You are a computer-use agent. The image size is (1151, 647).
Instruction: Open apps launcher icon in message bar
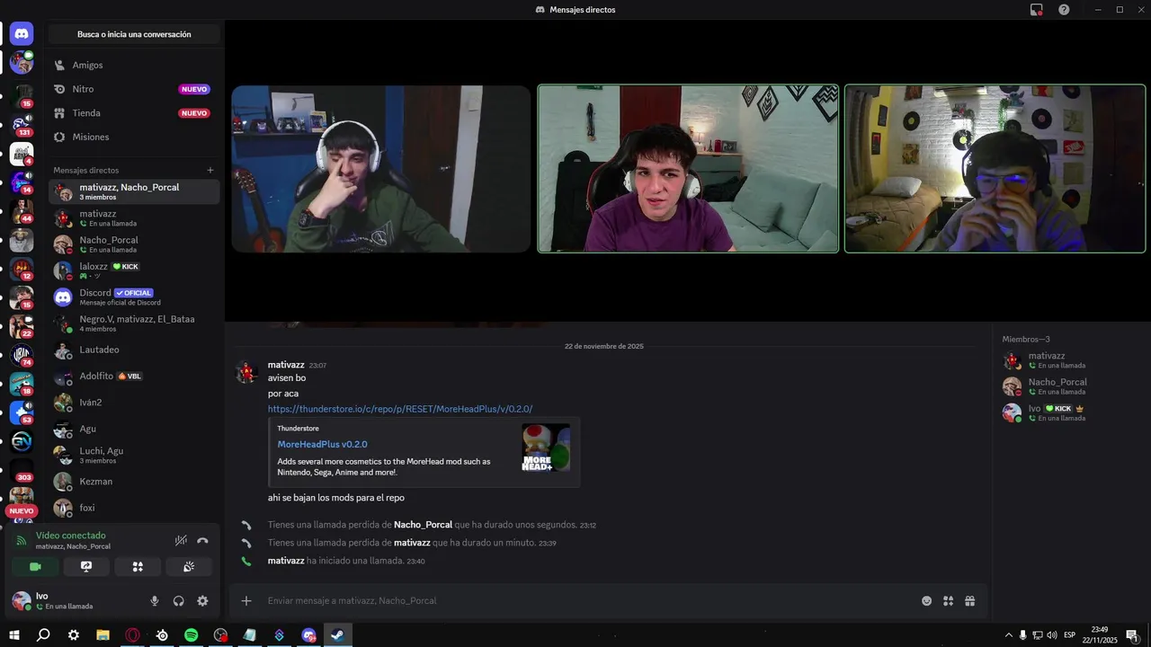[x=948, y=601]
